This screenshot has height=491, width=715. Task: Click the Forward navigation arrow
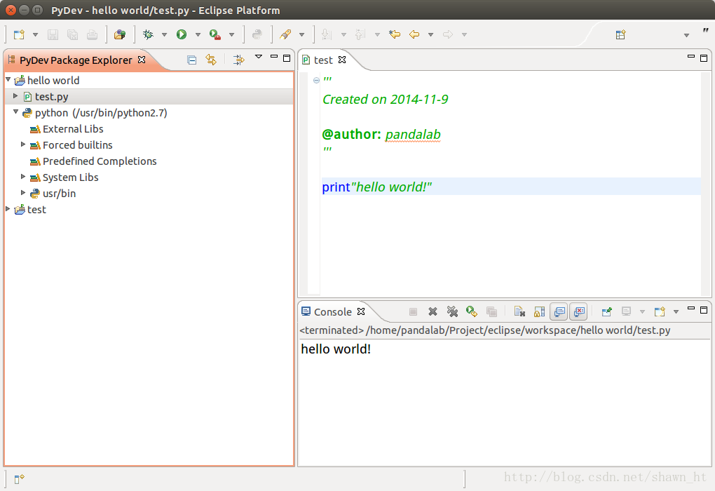coord(448,34)
